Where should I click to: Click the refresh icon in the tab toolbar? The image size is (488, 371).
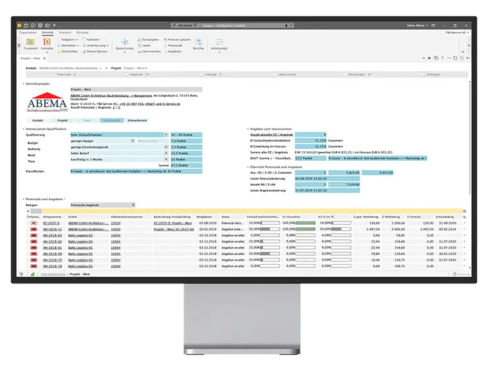point(455,58)
